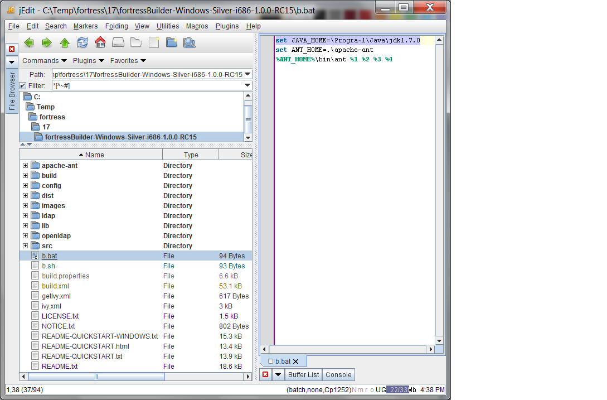Open the Commands dropdown menu
This screenshot has width=607, height=400.
[x=45, y=61]
